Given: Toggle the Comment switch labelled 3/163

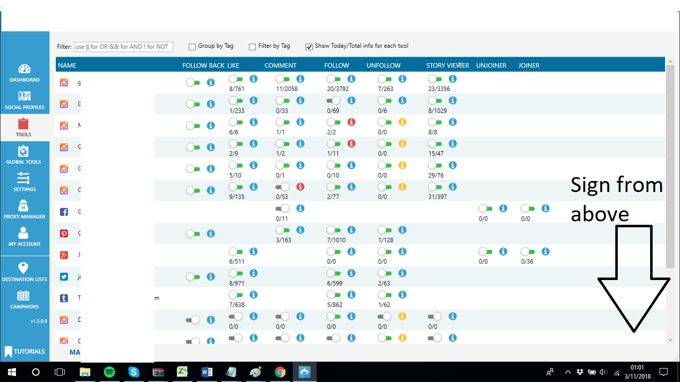Looking at the screenshot, I should click(x=283, y=230).
